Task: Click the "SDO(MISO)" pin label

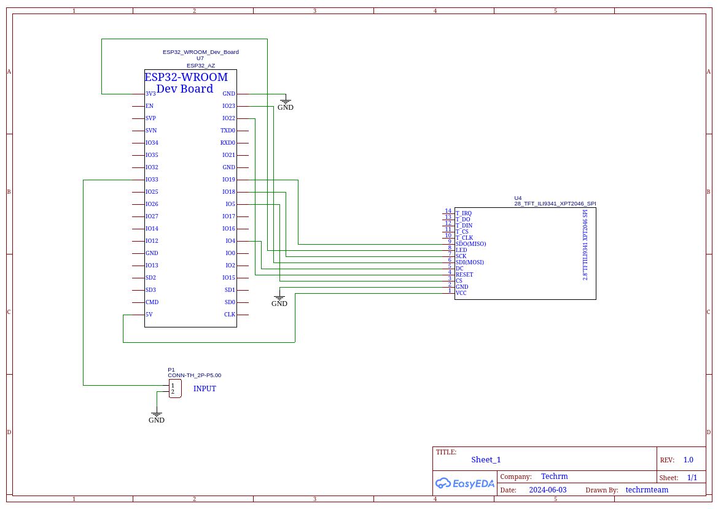Action: coord(470,244)
